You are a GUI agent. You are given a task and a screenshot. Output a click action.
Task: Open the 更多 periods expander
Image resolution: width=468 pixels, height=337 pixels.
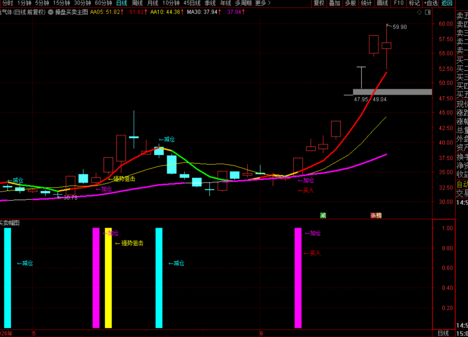tap(263, 3)
